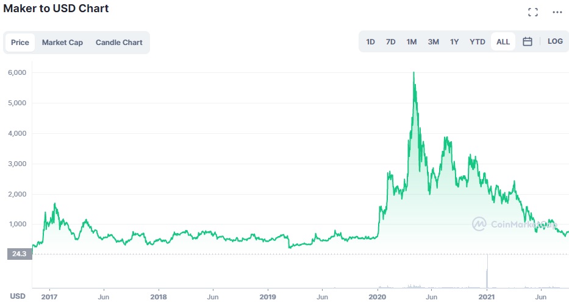Image resolution: width=569 pixels, height=303 pixels.
Task: Switch to the Price tab
Action: pos(20,43)
